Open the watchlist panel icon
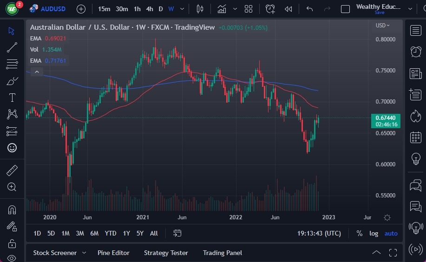The width and height of the screenshot is (426, 262). 416,31
